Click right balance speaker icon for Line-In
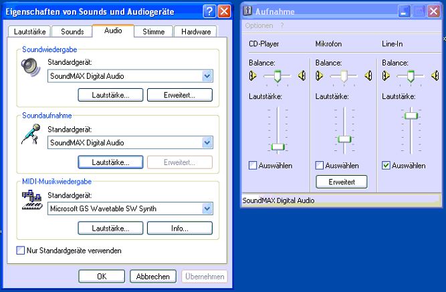Image resolution: width=446 pixels, height=292 pixels. pos(433,76)
